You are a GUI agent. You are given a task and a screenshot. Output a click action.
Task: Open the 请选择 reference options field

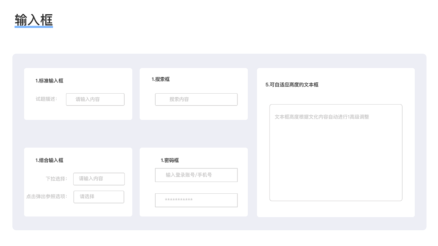point(99,197)
